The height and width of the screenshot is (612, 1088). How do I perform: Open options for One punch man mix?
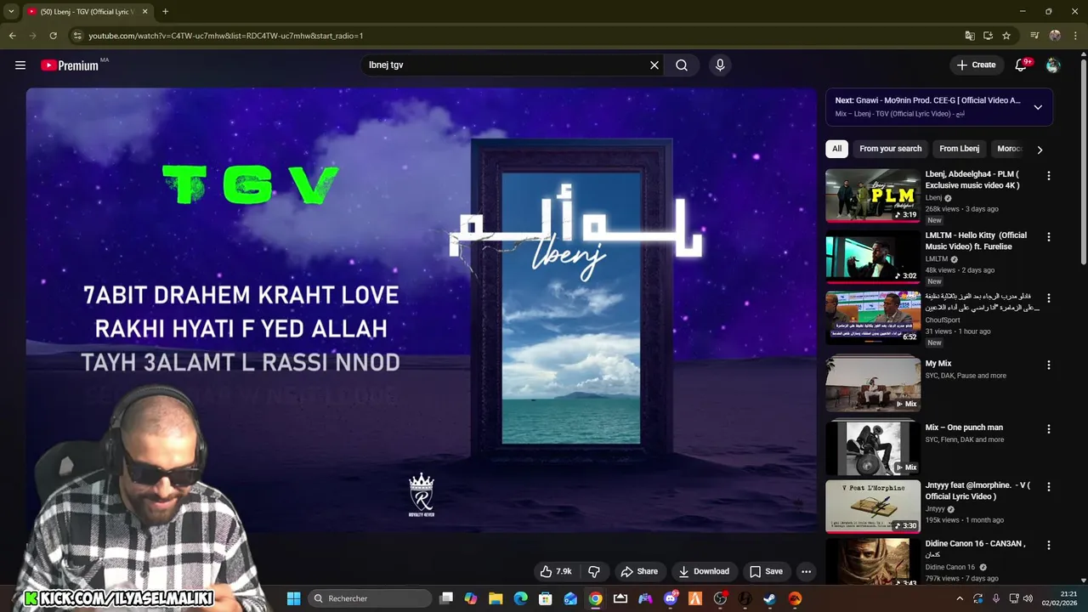[x=1048, y=429]
